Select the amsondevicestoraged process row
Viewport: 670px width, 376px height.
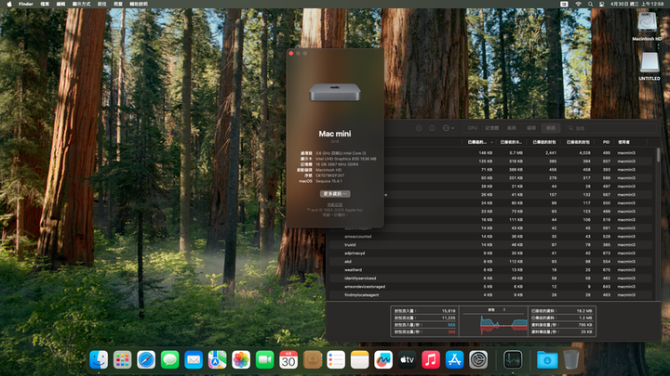tap(490, 287)
